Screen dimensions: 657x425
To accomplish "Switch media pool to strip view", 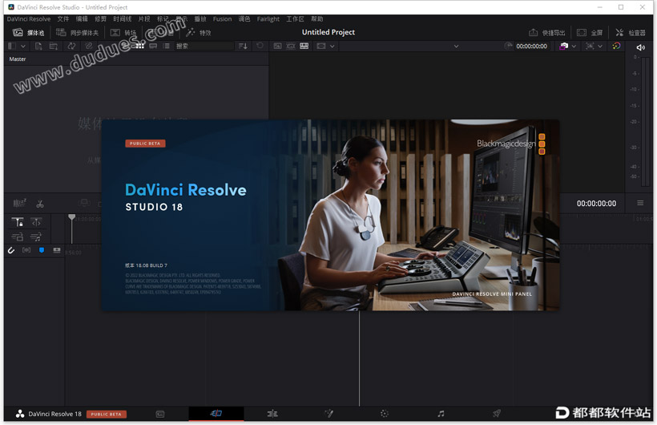I will (x=153, y=47).
